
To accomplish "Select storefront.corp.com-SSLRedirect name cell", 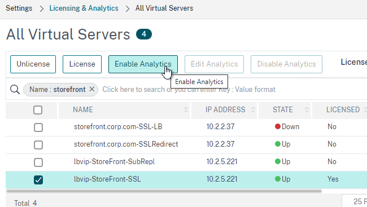I will 126,144.
